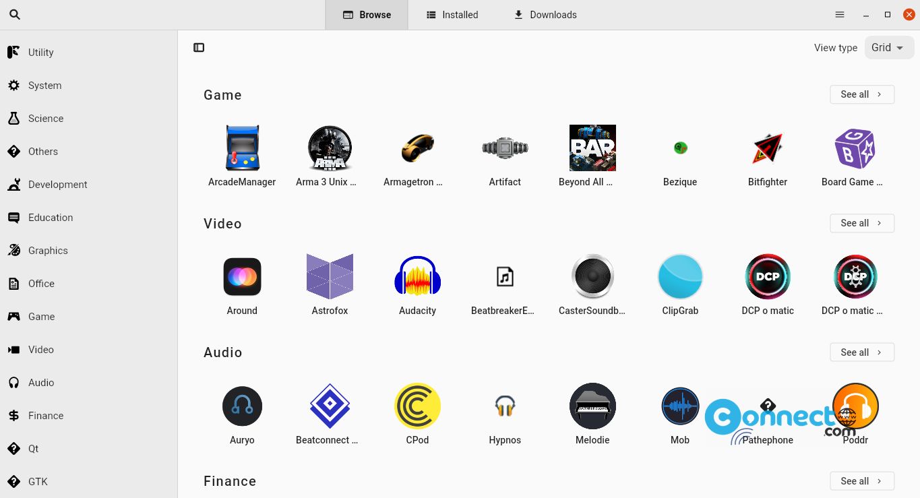The image size is (920, 498).
Task: Open Armagetron app icon
Action: 417,148
